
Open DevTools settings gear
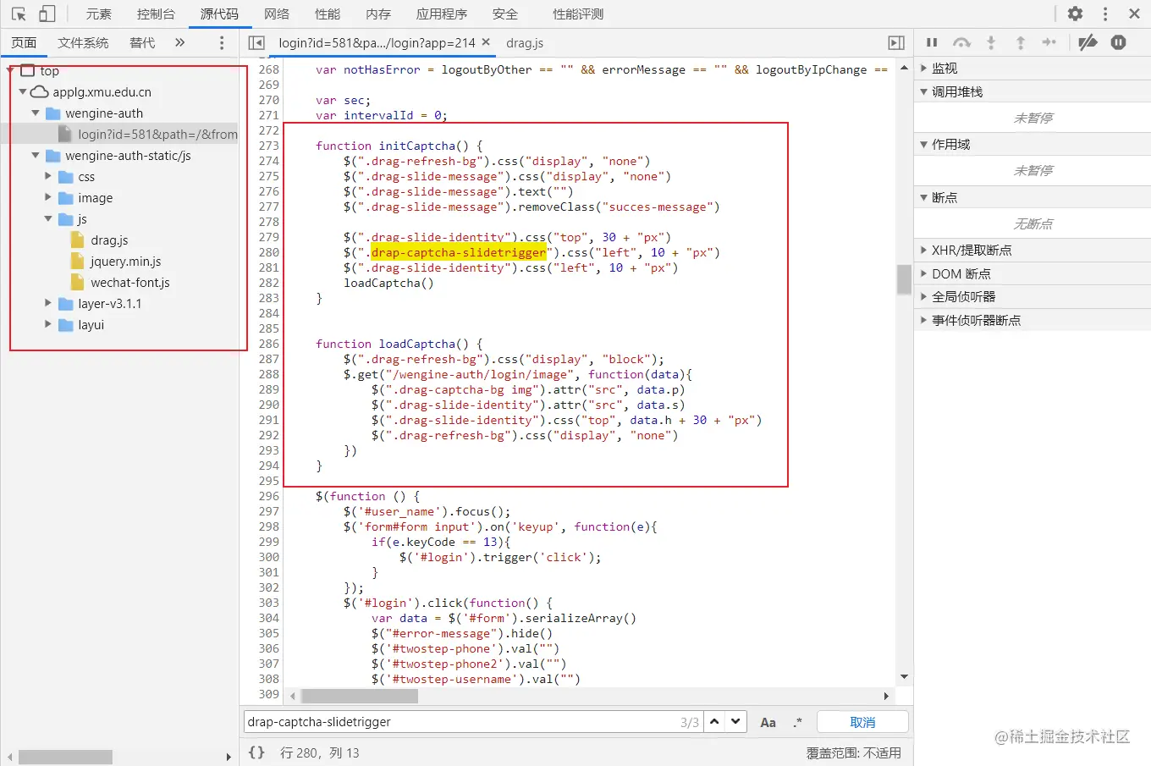tap(1075, 14)
